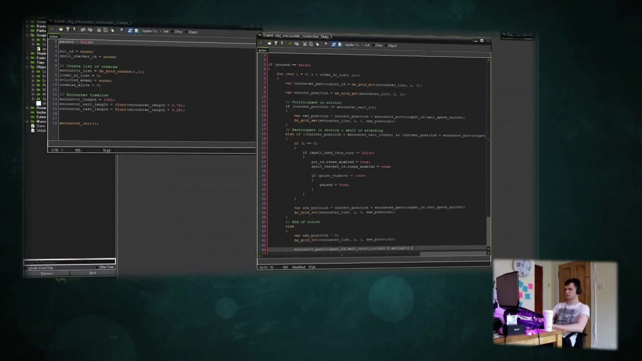The width and height of the screenshot is (642, 361).
Task: Collapse the Scripts folder in resource tree
Action: click(x=27, y=35)
